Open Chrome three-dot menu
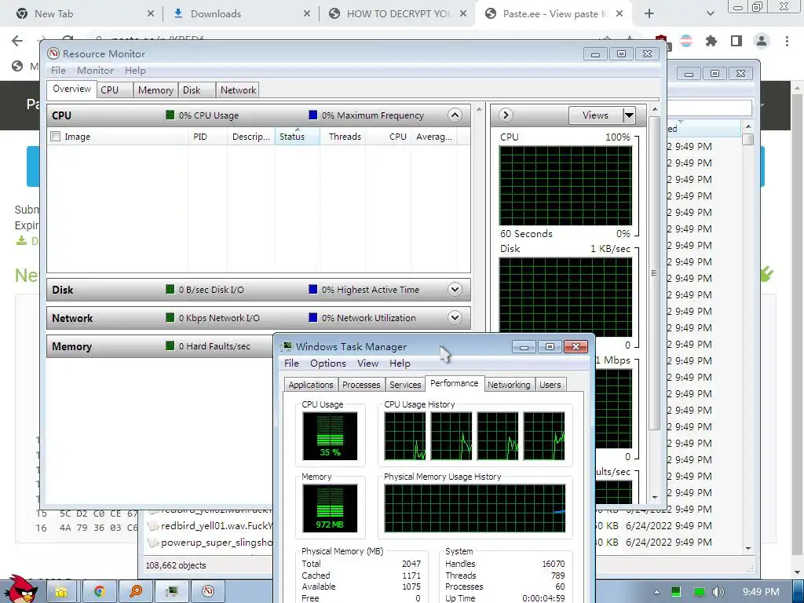The image size is (804, 603). click(787, 41)
